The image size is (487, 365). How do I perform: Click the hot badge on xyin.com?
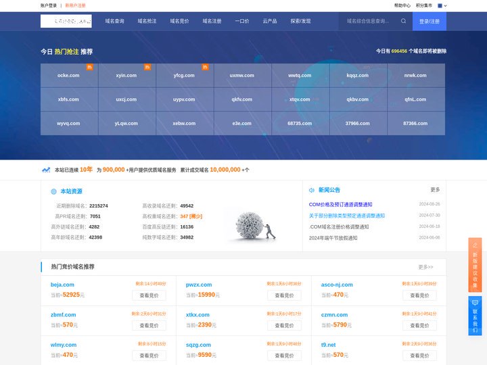point(147,67)
